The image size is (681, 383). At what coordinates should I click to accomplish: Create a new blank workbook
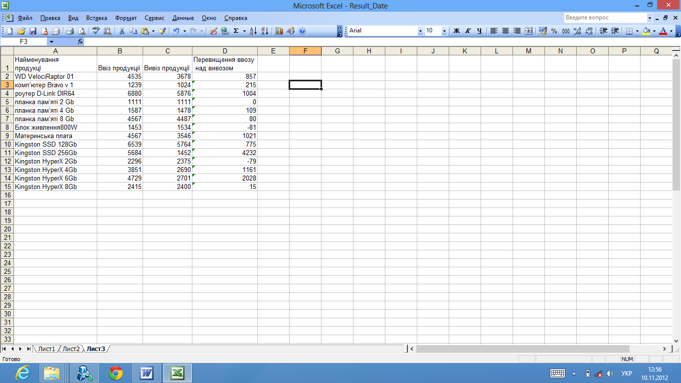[10, 31]
